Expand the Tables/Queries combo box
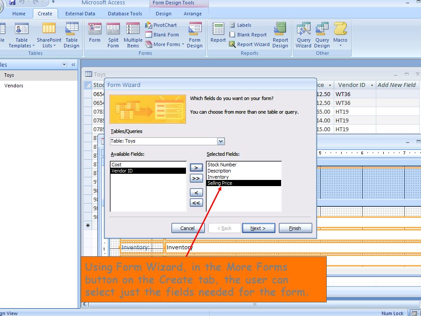Viewport: 421px width, 316px height. pos(221,141)
